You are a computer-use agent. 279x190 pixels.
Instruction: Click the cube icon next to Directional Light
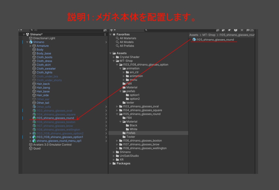click(x=31, y=38)
